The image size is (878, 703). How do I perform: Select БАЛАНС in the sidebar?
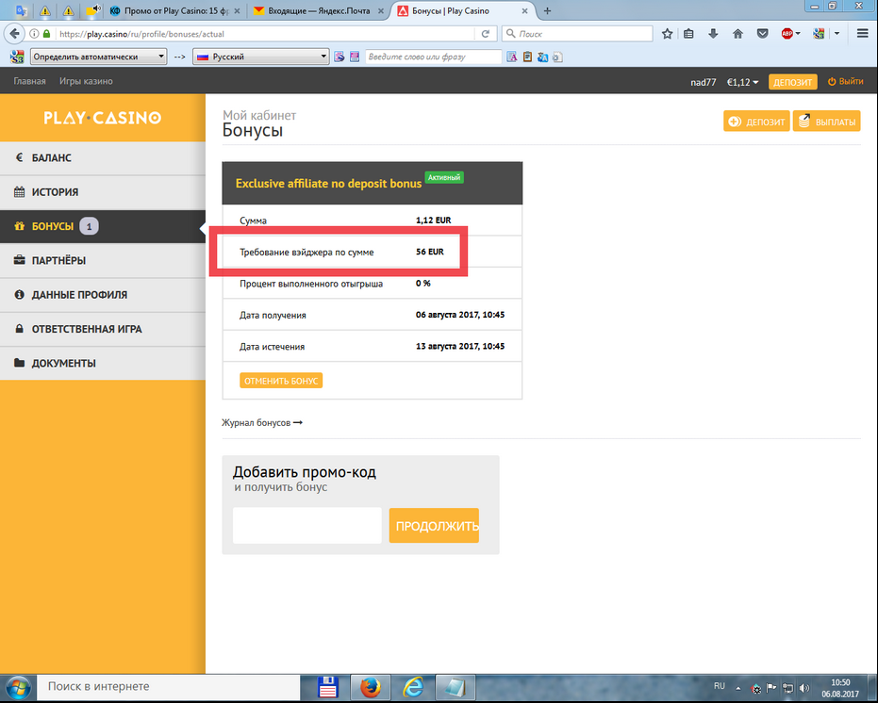pos(103,157)
